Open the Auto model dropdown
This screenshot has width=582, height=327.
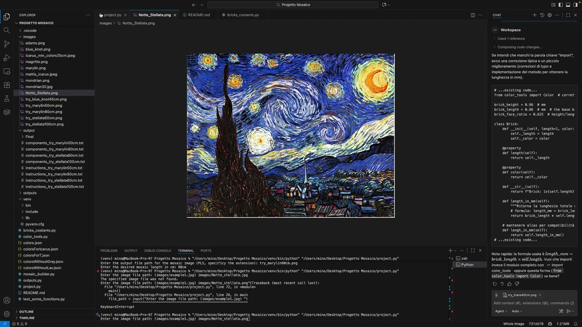(517, 311)
